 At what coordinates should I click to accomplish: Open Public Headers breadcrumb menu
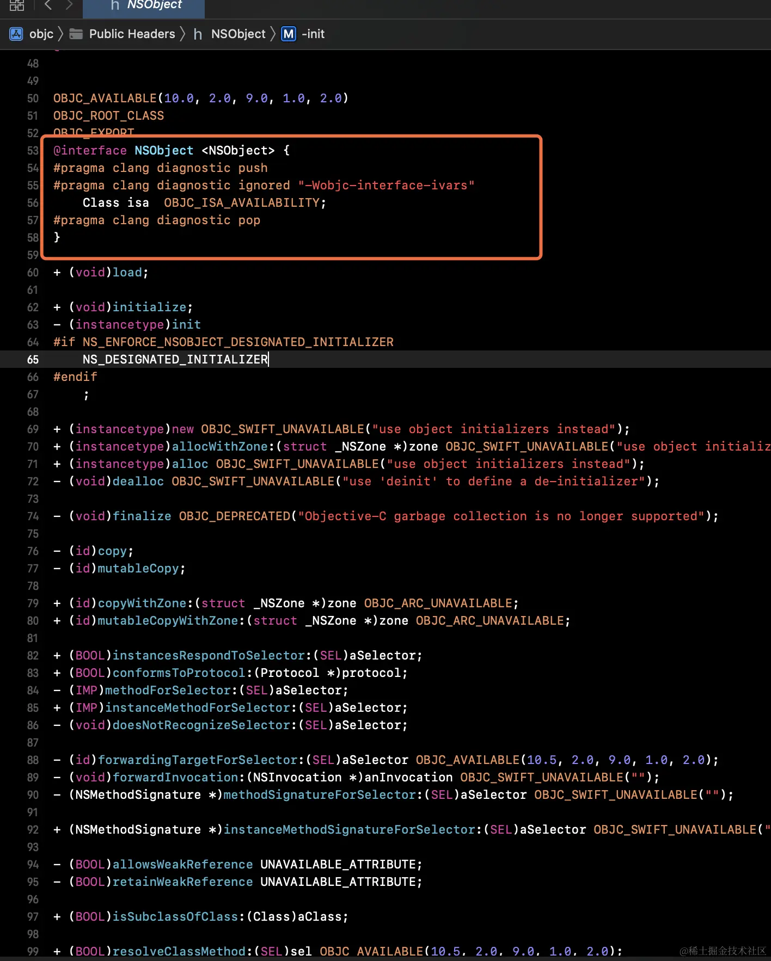[x=132, y=34]
